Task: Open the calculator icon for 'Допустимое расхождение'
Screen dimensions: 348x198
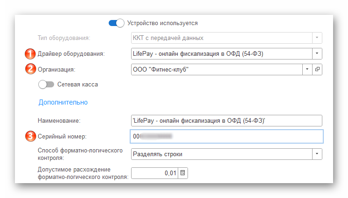Action: click(183, 173)
